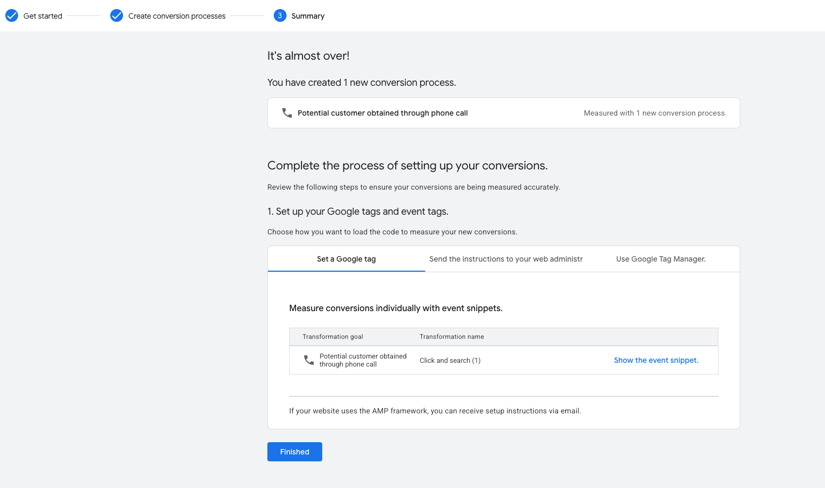Image resolution: width=825 pixels, height=488 pixels.
Task: Click the Complete the process of setting up heading
Action: coord(407,166)
